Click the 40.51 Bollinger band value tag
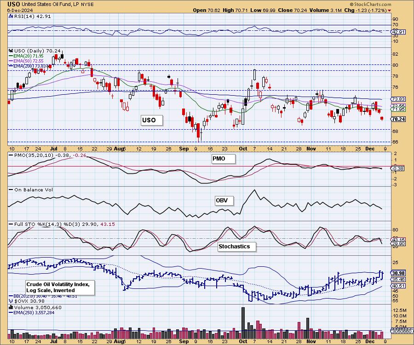 [x=398, y=286]
